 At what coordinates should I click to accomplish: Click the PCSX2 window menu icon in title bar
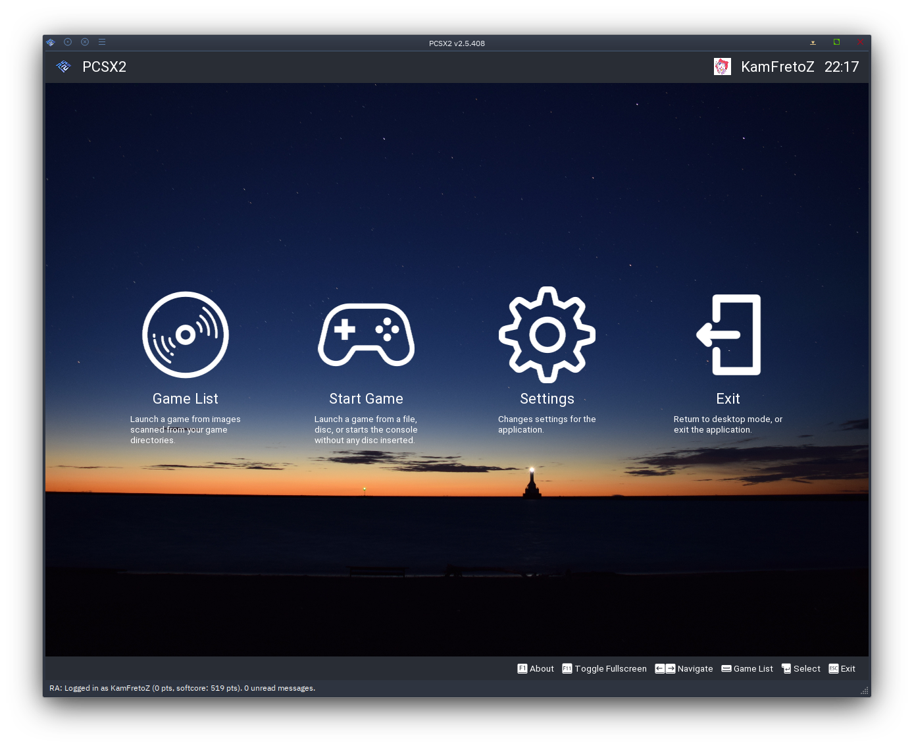(51, 42)
